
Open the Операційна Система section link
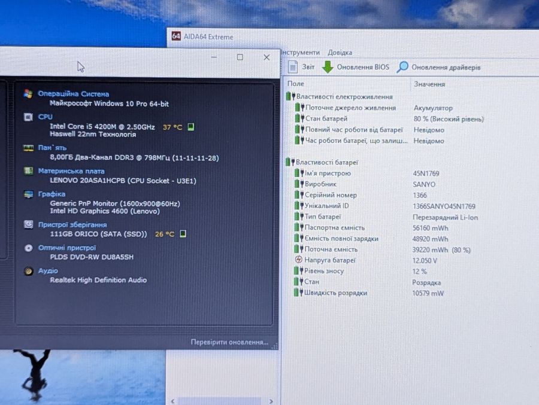pyautogui.click(x=73, y=94)
